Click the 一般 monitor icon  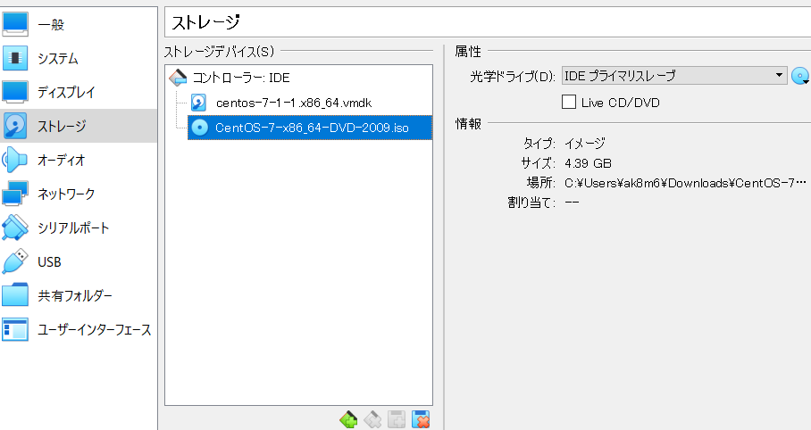(15, 24)
